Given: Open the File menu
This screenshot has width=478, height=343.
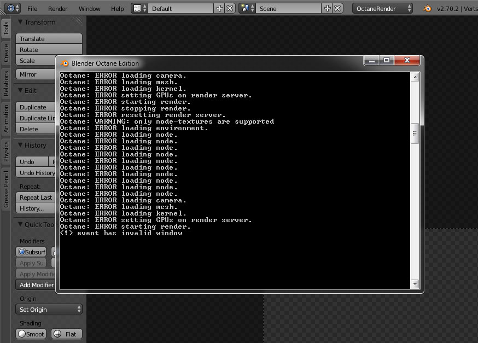Looking at the screenshot, I should click(x=32, y=9).
